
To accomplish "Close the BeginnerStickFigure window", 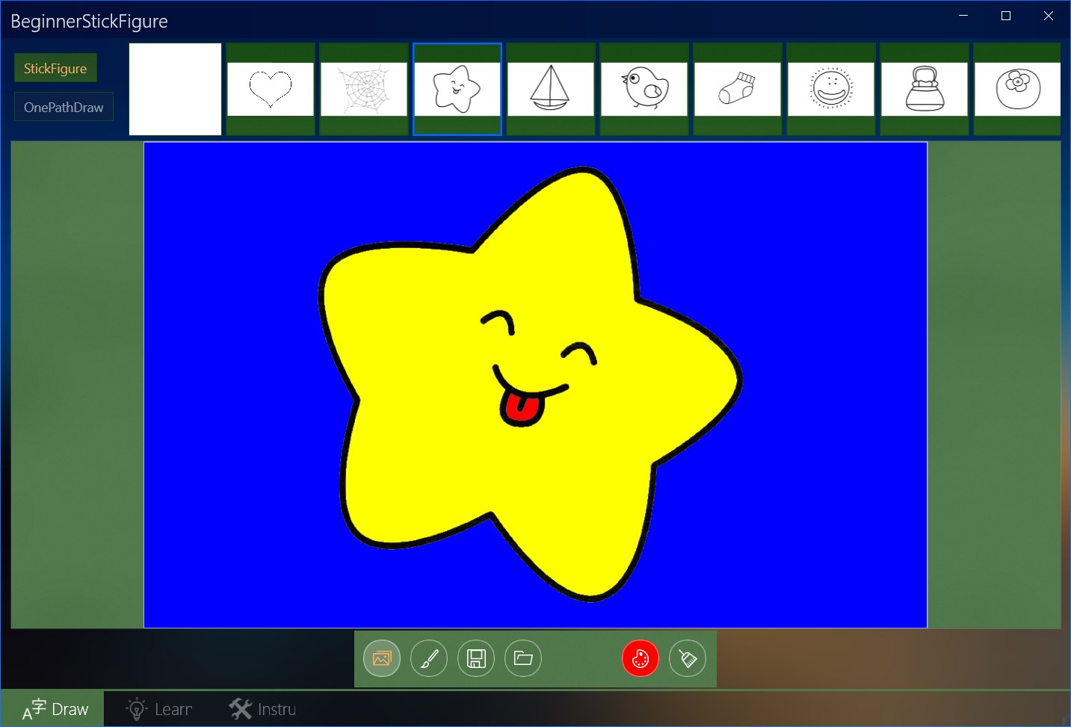I will pyautogui.click(x=1049, y=16).
